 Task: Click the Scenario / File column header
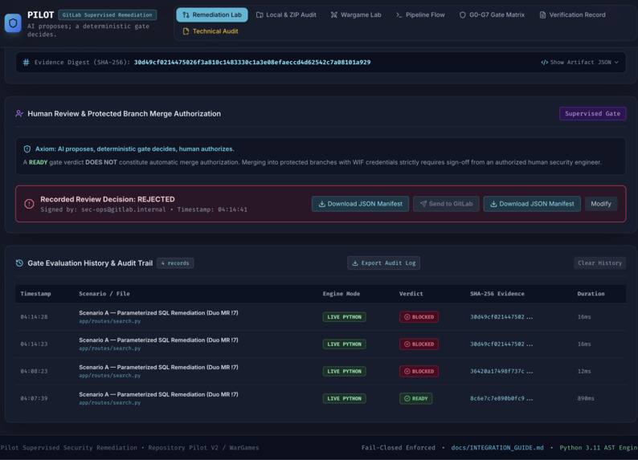[x=104, y=293]
